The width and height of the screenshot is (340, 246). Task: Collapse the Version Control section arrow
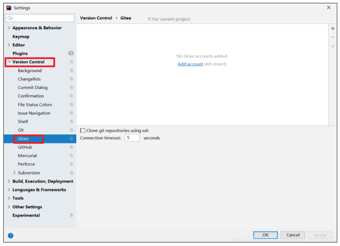tap(9, 62)
